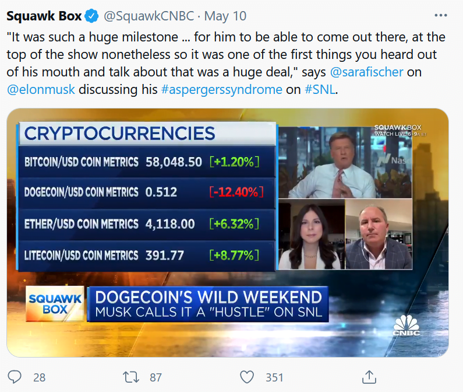The image size is (463, 392).
Task: Click the retweet count 87
Action: coord(155,377)
